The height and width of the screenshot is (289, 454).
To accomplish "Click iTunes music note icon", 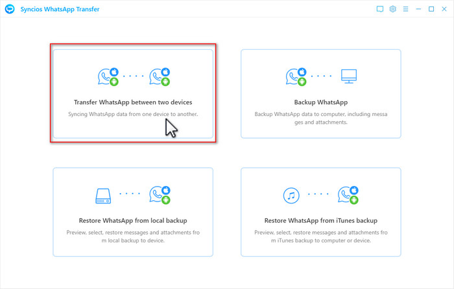I will click(291, 196).
